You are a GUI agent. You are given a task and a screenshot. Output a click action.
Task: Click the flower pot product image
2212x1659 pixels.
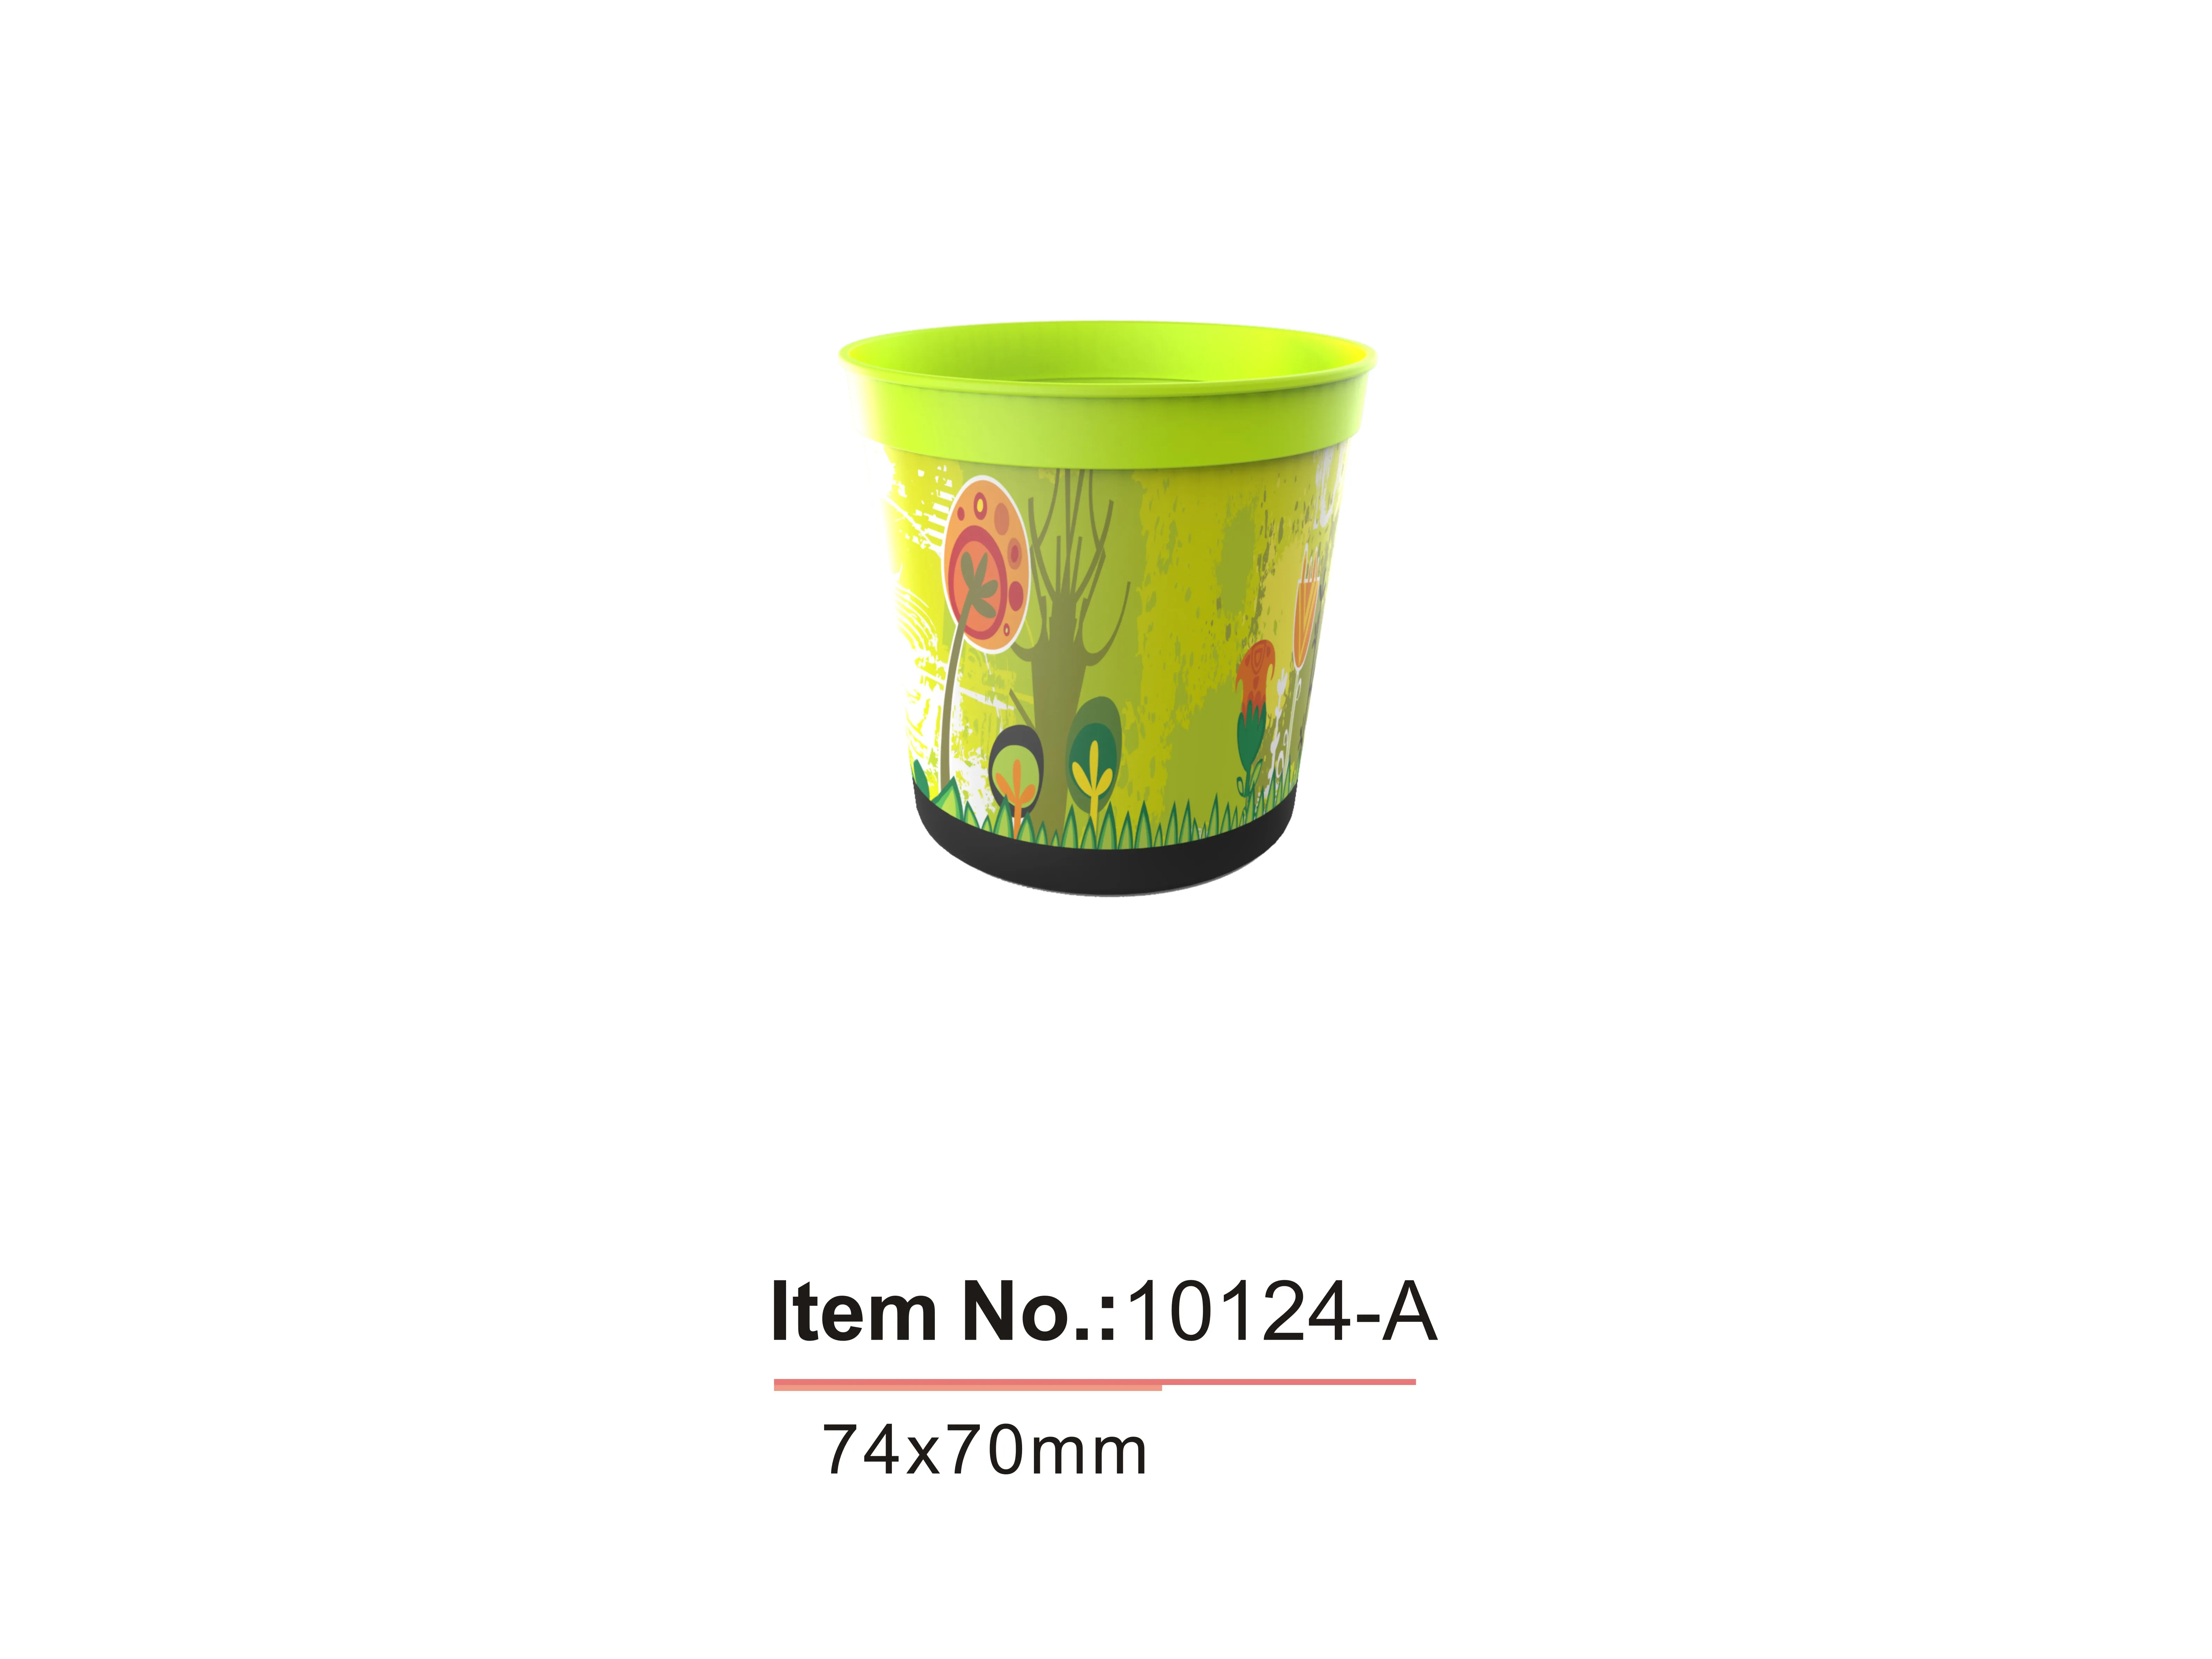tap(1107, 608)
